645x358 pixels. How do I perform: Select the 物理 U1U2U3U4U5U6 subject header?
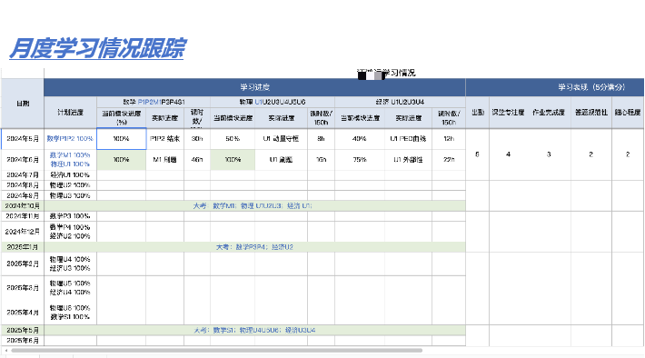(x=273, y=102)
